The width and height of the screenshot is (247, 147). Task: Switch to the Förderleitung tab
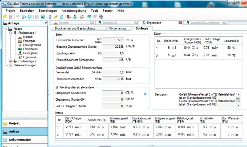[x=119, y=28]
